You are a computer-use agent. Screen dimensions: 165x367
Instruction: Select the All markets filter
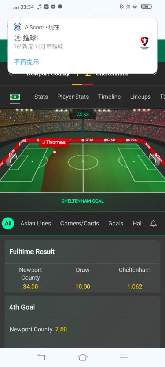(8, 223)
